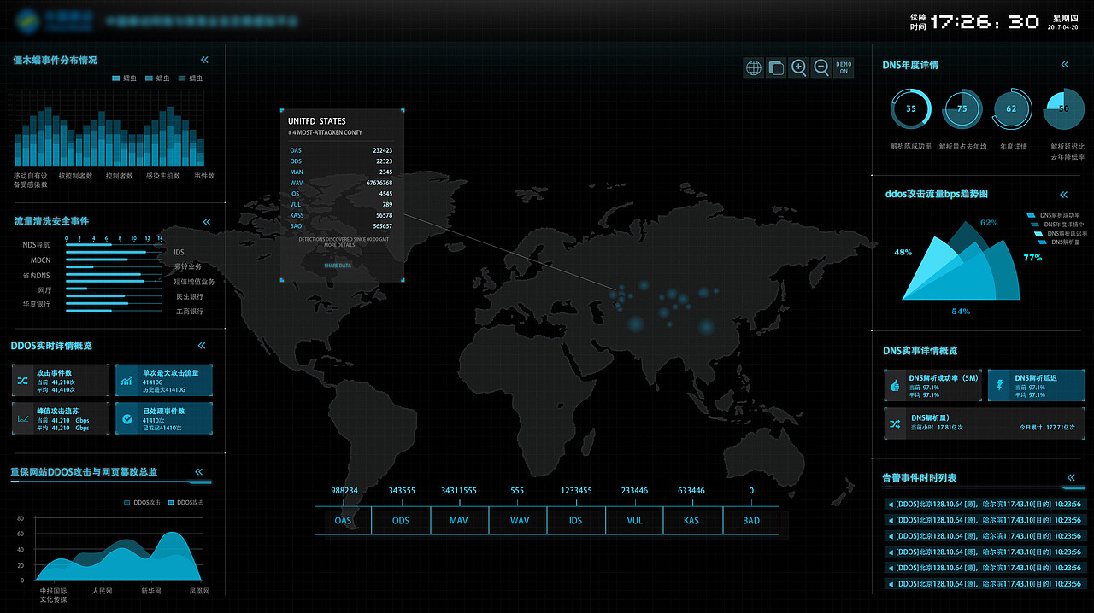Select the BAD tab below the map
The image size is (1094, 613).
(x=751, y=521)
